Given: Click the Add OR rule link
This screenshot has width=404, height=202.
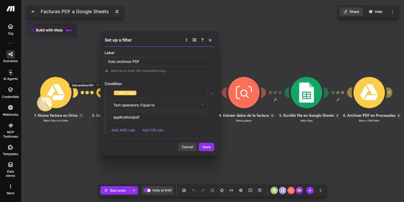Looking at the screenshot, I should tap(153, 130).
